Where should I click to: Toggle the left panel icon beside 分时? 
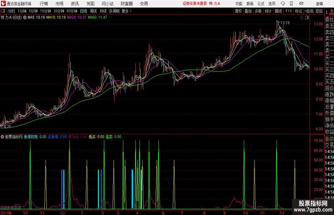[3, 11]
